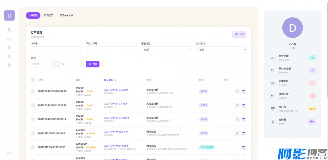Expand the 支付状态 dropdown
The width and height of the screenshot is (328, 160).
point(221,50)
